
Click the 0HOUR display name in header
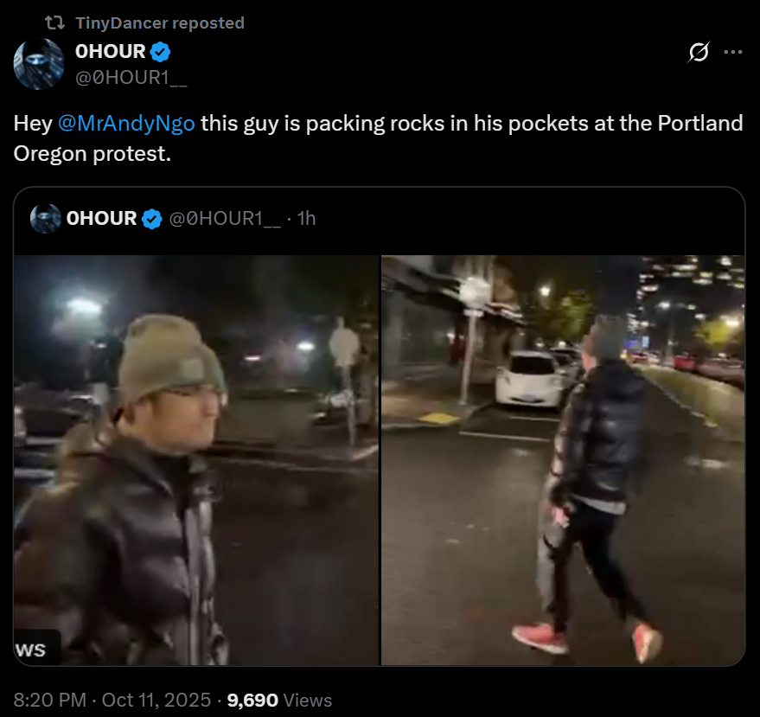pos(111,51)
